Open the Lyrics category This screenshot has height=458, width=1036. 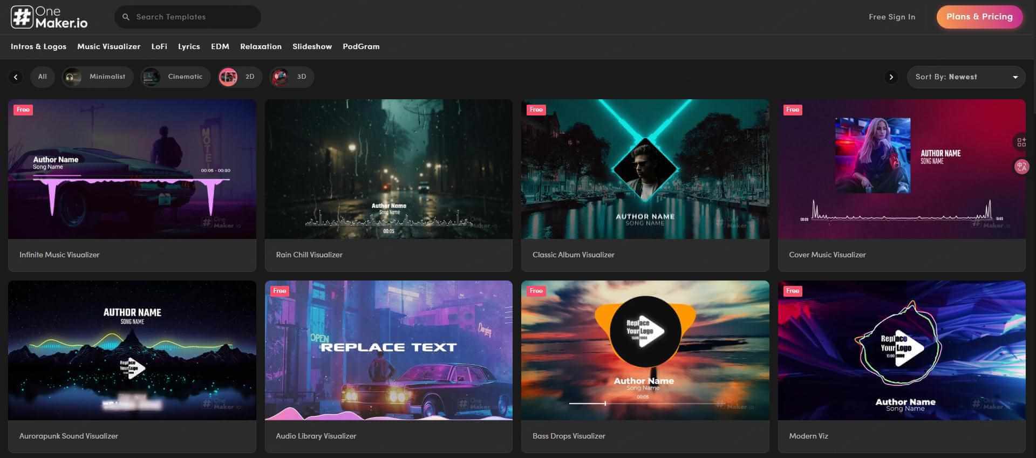(x=189, y=46)
